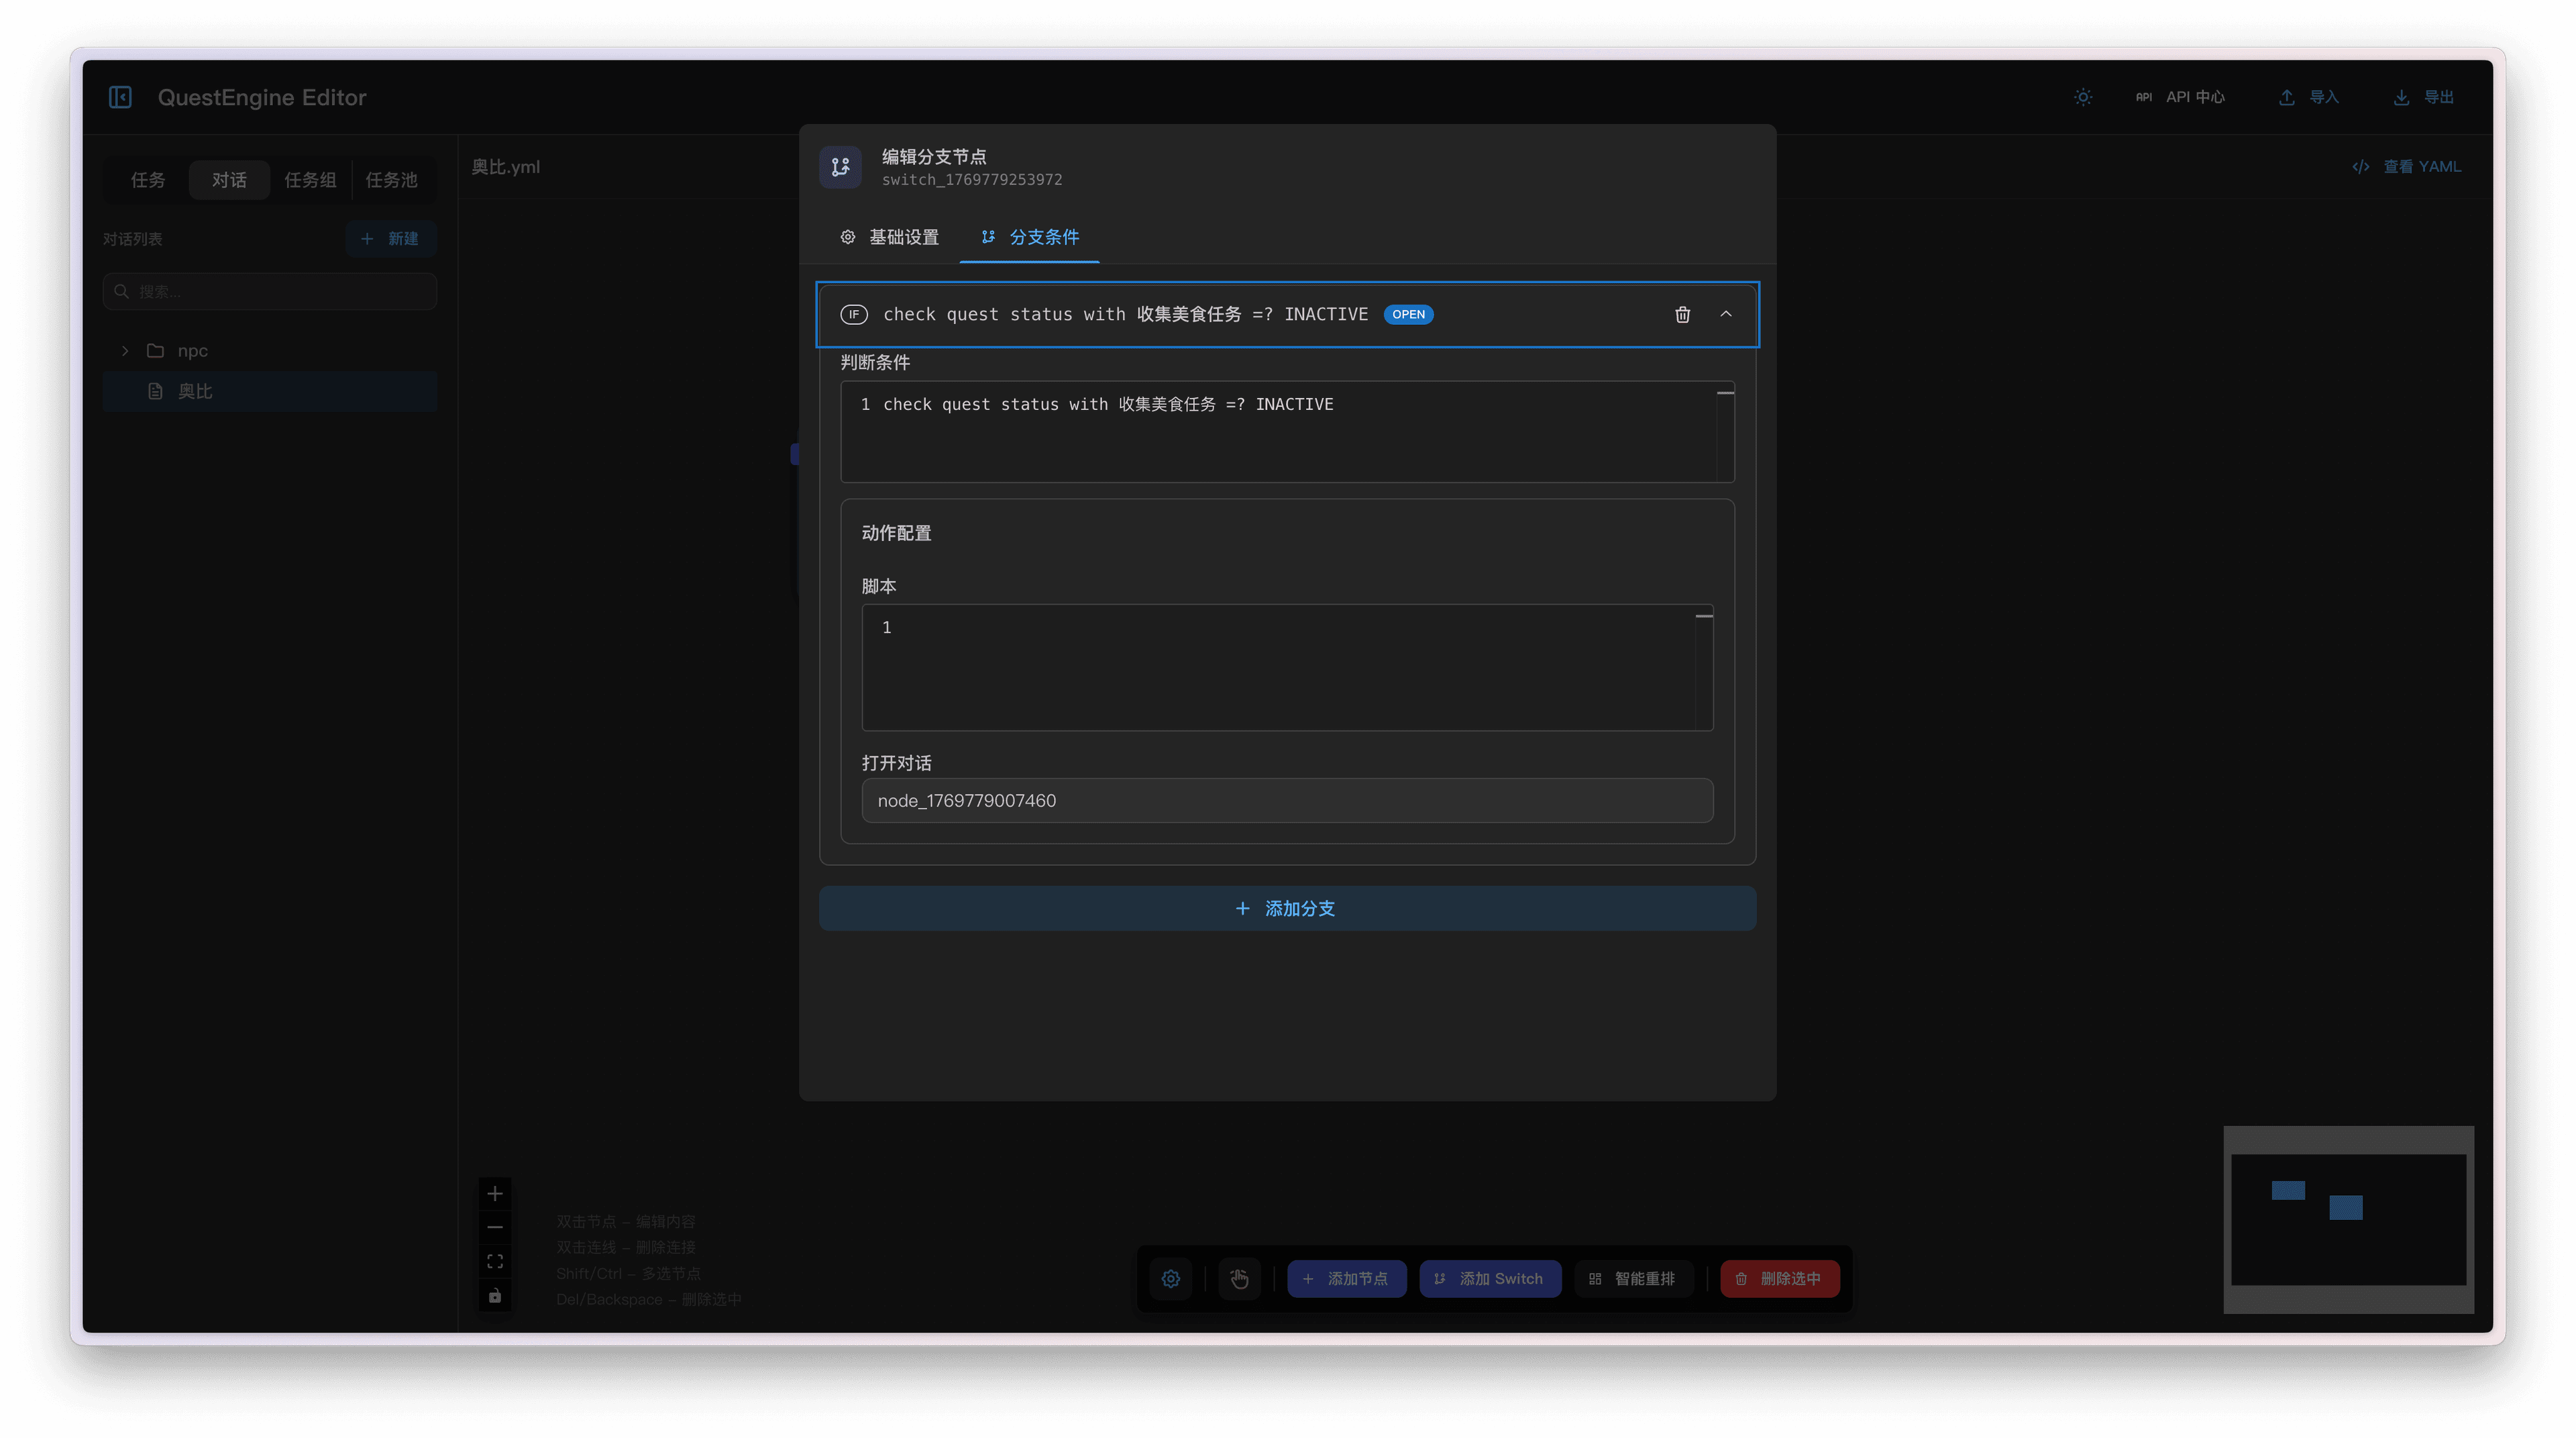Click the trash icon to delete the IF branch
The height and width of the screenshot is (1438, 2576).
coord(1682,314)
